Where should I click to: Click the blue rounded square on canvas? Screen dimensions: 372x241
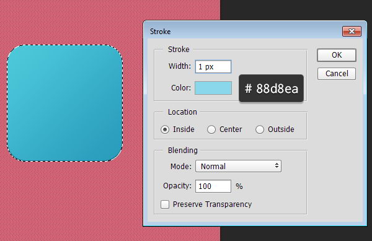(x=64, y=103)
